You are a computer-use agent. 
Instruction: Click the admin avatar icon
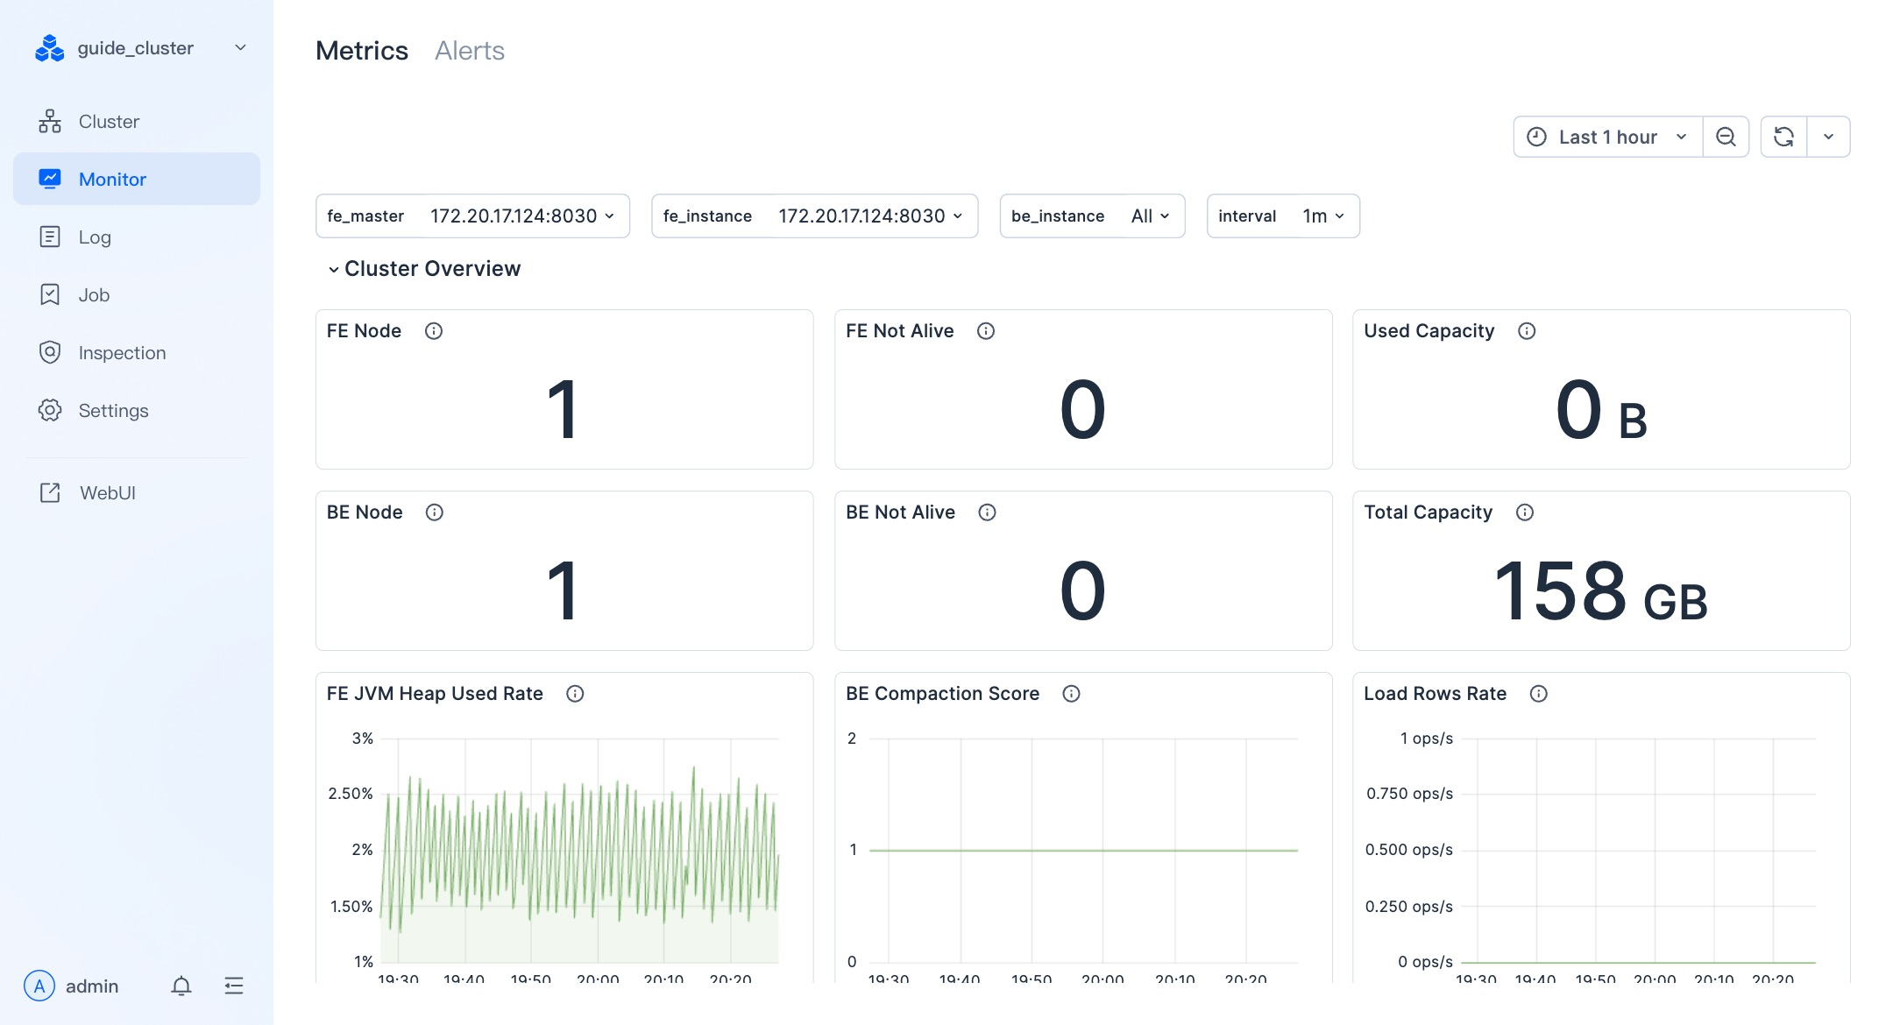click(x=39, y=986)
